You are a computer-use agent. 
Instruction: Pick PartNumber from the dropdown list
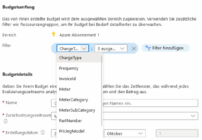pyautogui.click(x=79, y=121)
